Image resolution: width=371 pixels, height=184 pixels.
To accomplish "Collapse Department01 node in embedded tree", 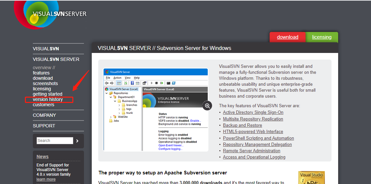I will tap(111, 97).
